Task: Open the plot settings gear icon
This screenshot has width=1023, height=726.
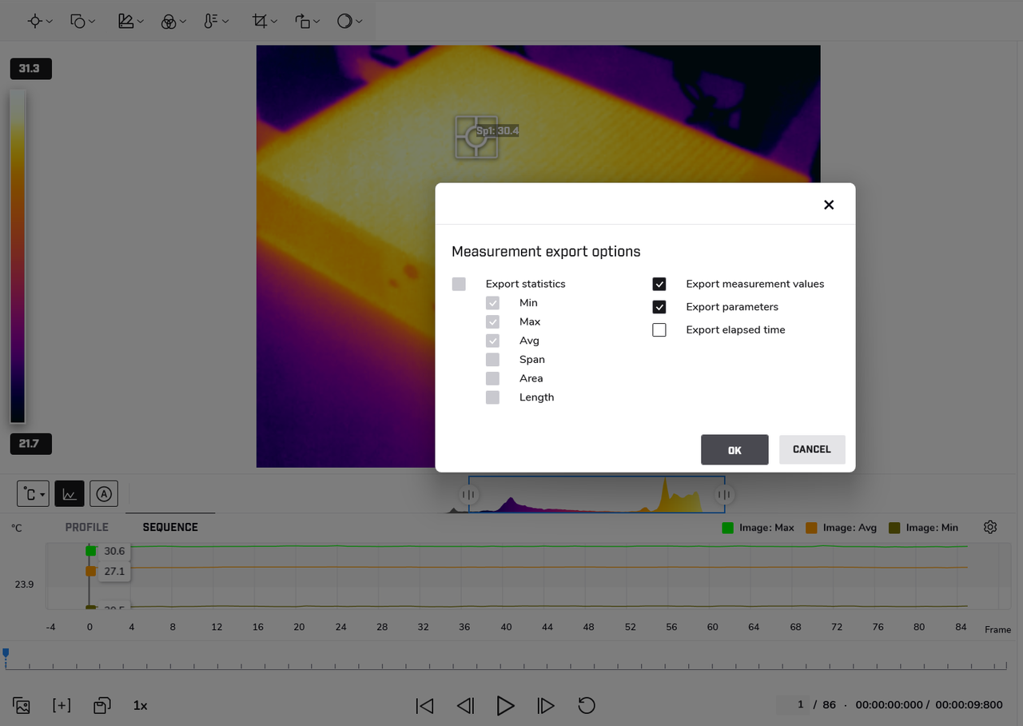Action: click(990, 527)
